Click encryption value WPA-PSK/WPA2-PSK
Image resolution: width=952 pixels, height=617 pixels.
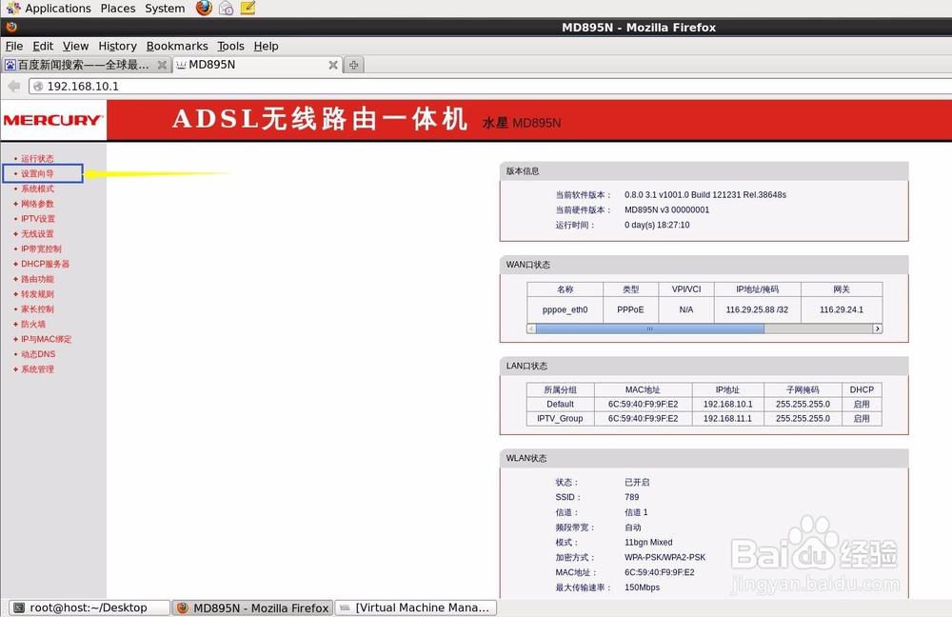pyautogui.click(x=664, y=557)
